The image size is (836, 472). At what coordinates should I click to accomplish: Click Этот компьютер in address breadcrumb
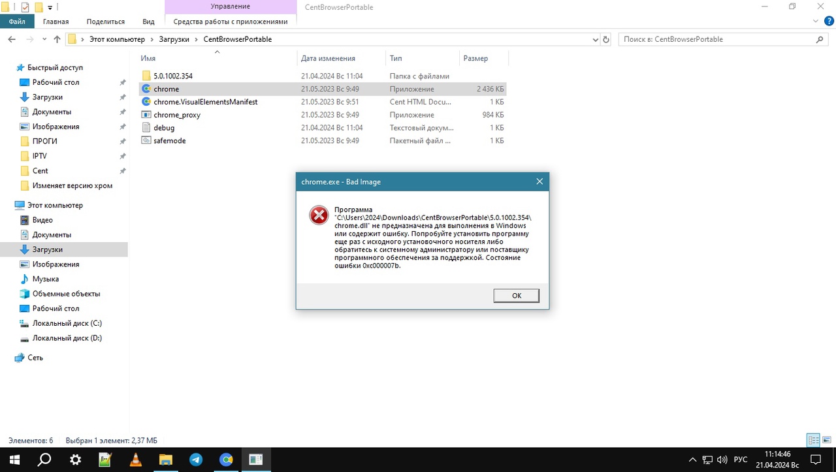pyautogui.click(x=117, y=39)
